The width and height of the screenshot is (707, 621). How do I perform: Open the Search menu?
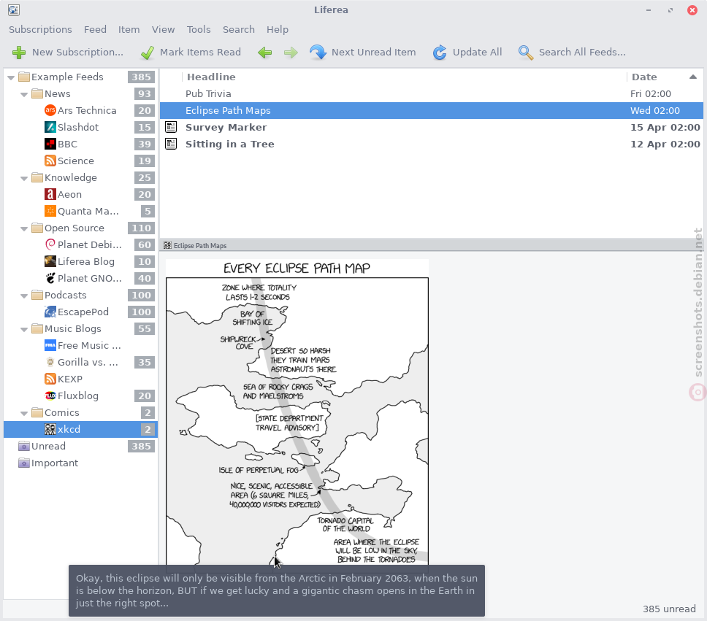pos(239,29)
